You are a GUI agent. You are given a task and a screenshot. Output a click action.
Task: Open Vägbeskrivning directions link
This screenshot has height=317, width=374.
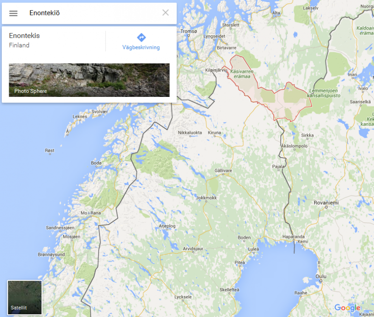[141, 47]
